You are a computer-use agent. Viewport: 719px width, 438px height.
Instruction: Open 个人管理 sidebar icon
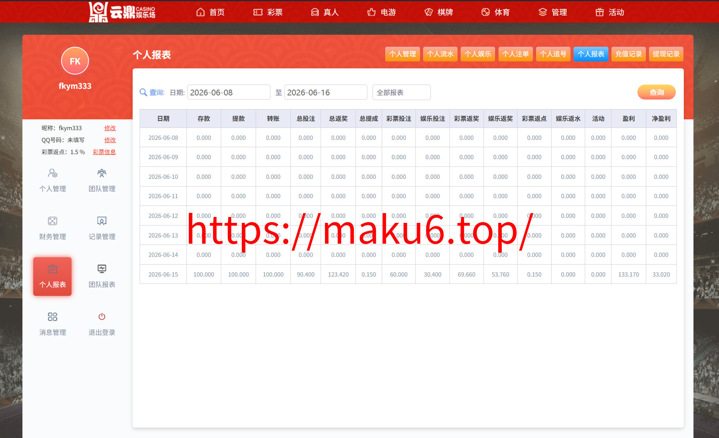pos(53,173)
